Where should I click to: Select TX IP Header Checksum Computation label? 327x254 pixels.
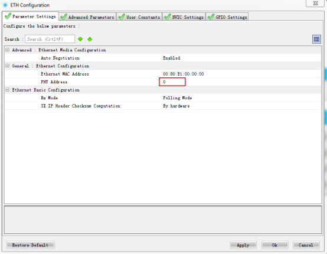[x=80, y=106]
